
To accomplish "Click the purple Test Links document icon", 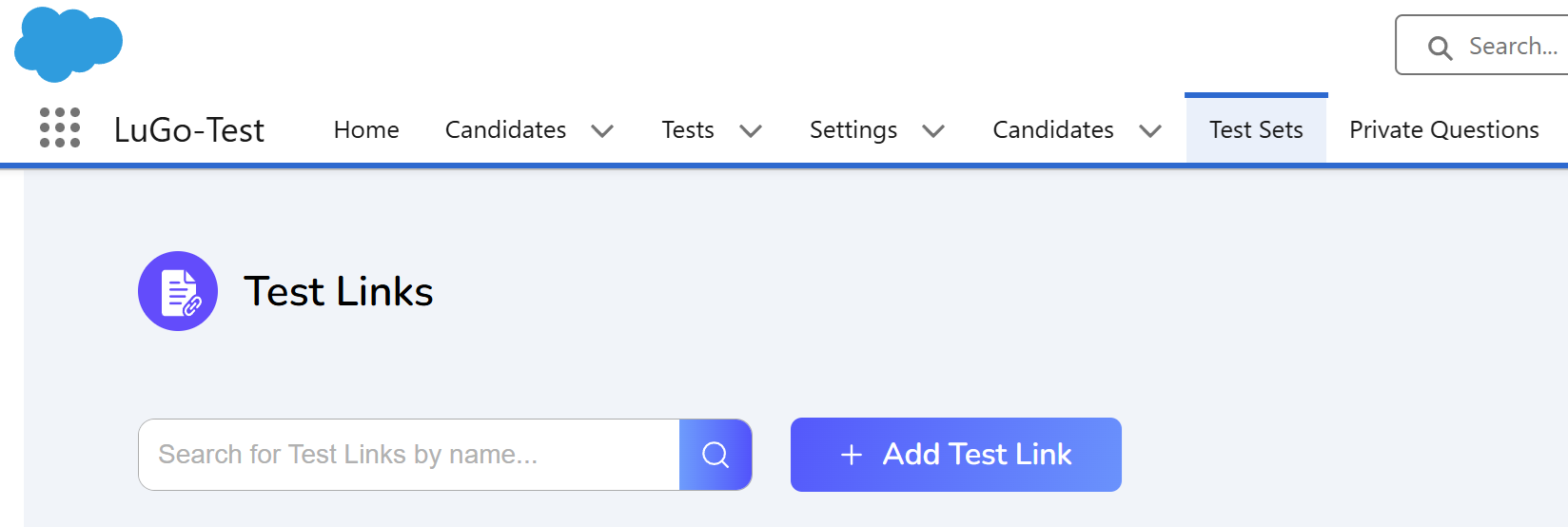I will pos(178,291).
